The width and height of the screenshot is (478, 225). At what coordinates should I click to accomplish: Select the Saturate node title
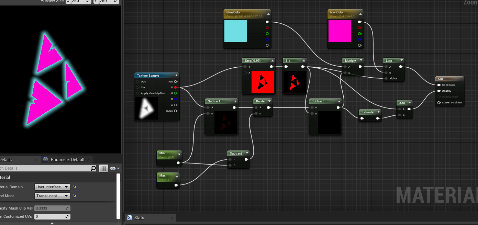(x=367, y=112)
